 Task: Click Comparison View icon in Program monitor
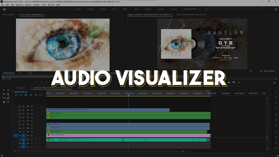coord(234,82)
